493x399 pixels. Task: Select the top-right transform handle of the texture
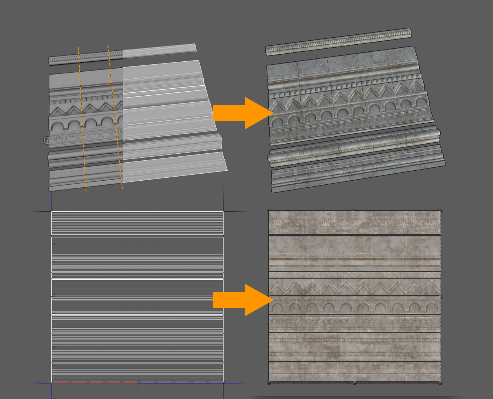coord(441,211)
